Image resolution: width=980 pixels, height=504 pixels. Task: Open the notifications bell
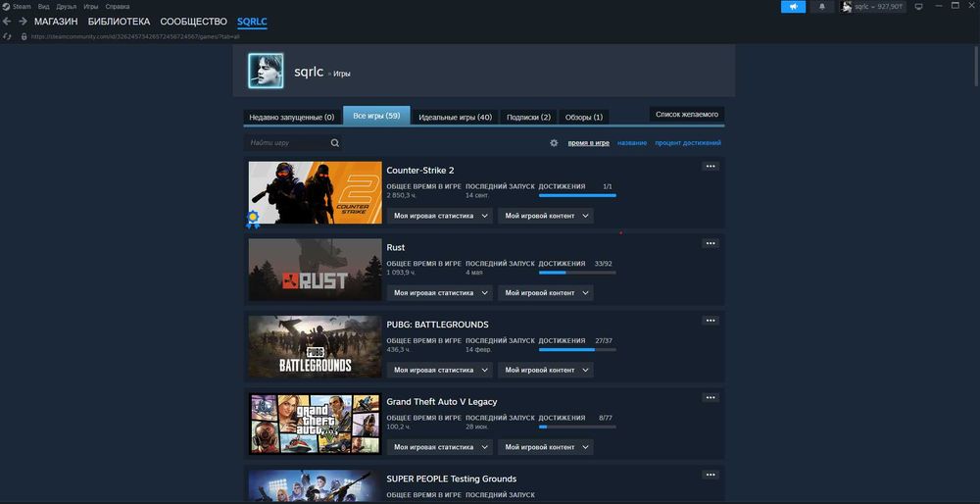coord(822,7)
